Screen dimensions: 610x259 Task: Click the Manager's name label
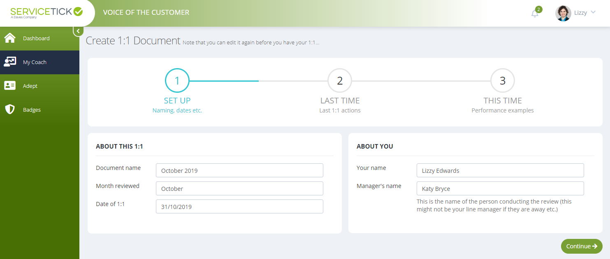[x=379, y=186]
